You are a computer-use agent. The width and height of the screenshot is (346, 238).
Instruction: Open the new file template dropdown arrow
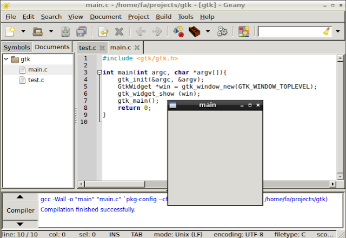[x=23, y=31]
